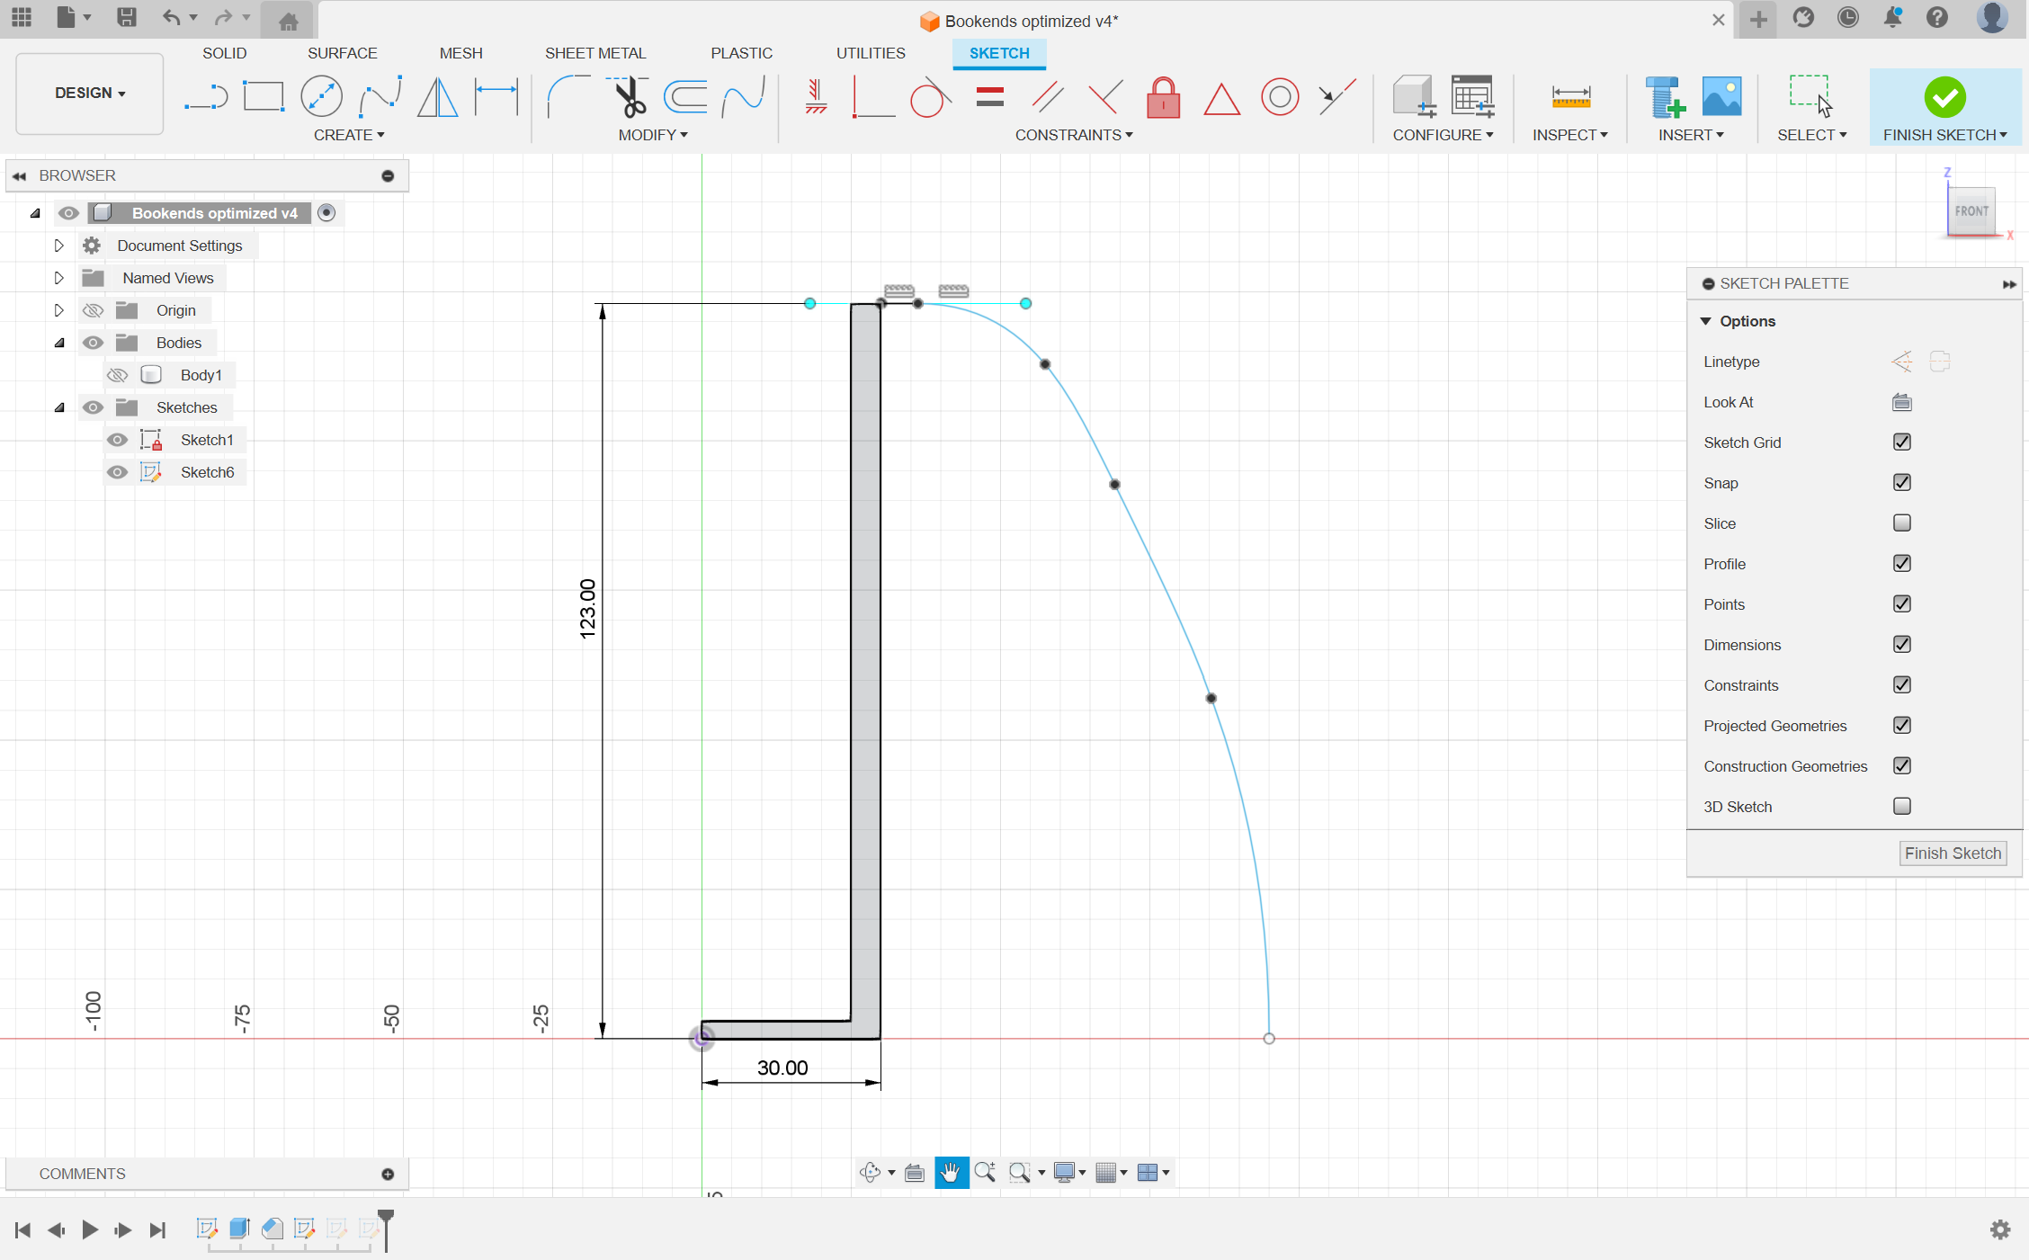Switch to the SURFACE tab
2029x1260 pixels.
[x=342, y=53]
